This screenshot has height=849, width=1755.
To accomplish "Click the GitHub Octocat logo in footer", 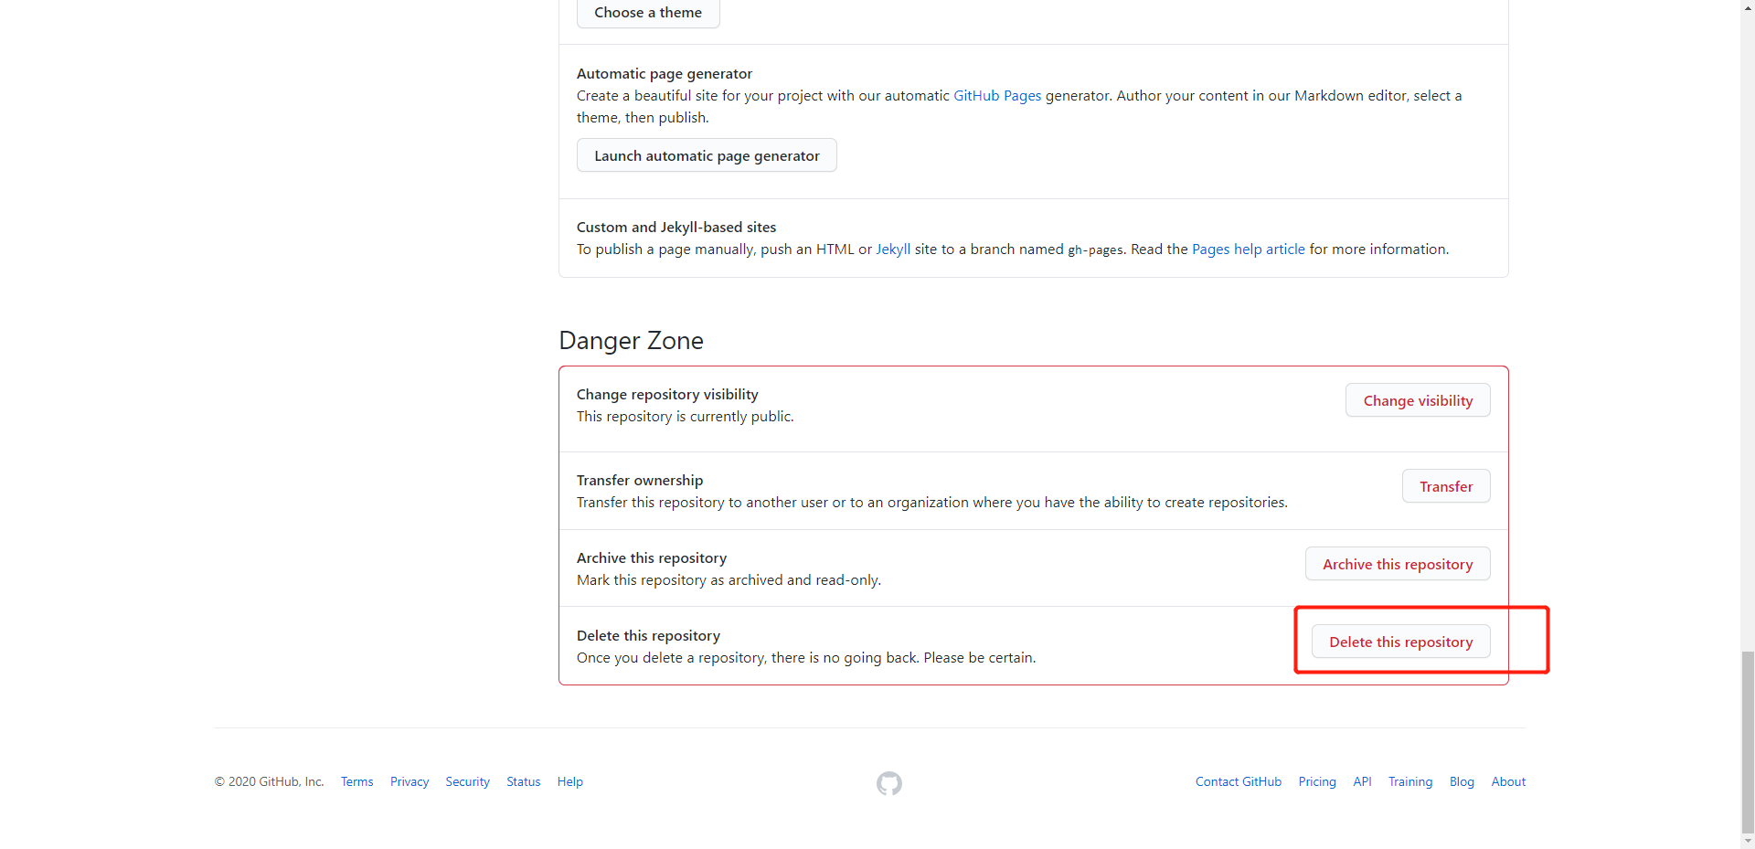I will click(888, 783).
